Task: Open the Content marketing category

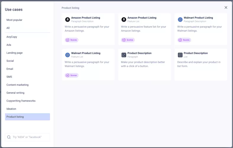Action: click(27, 85)
